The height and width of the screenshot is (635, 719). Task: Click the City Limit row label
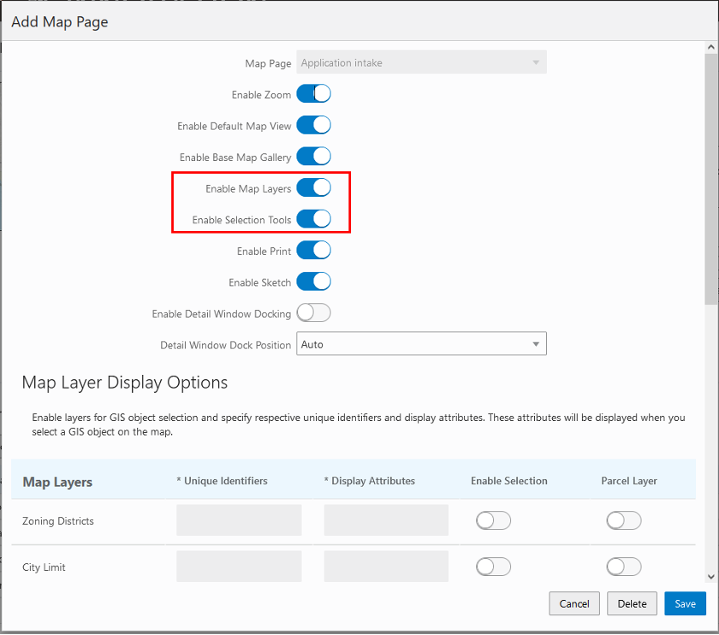point(44,567)
